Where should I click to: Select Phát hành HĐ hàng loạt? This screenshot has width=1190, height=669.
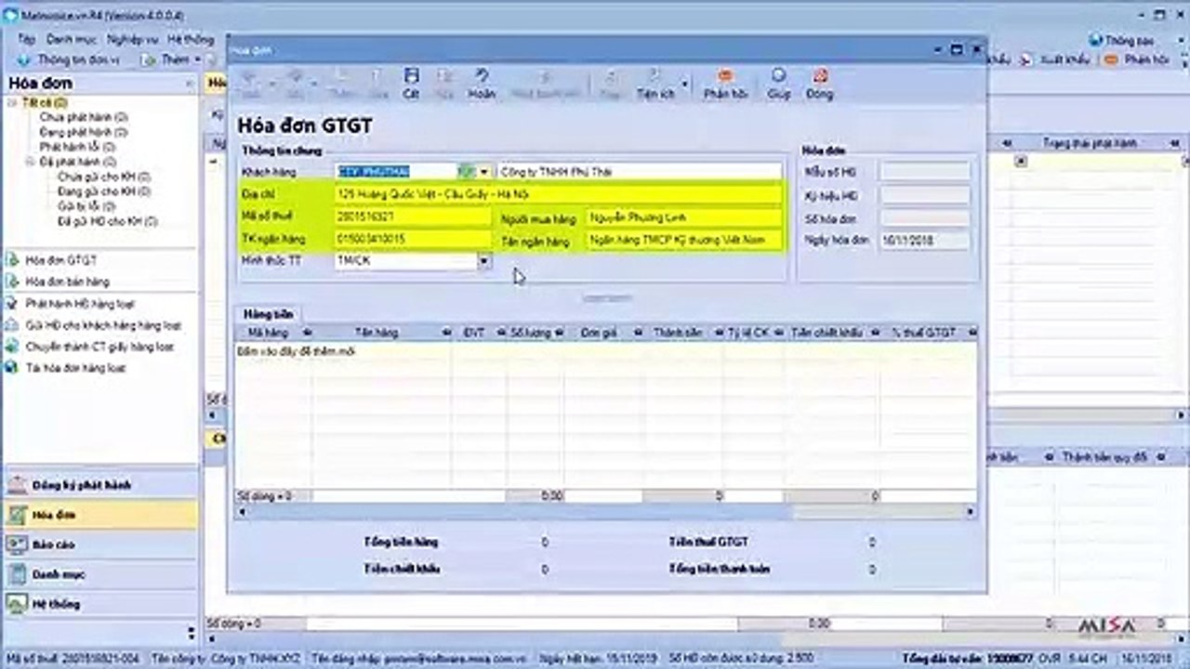[80, 304]
